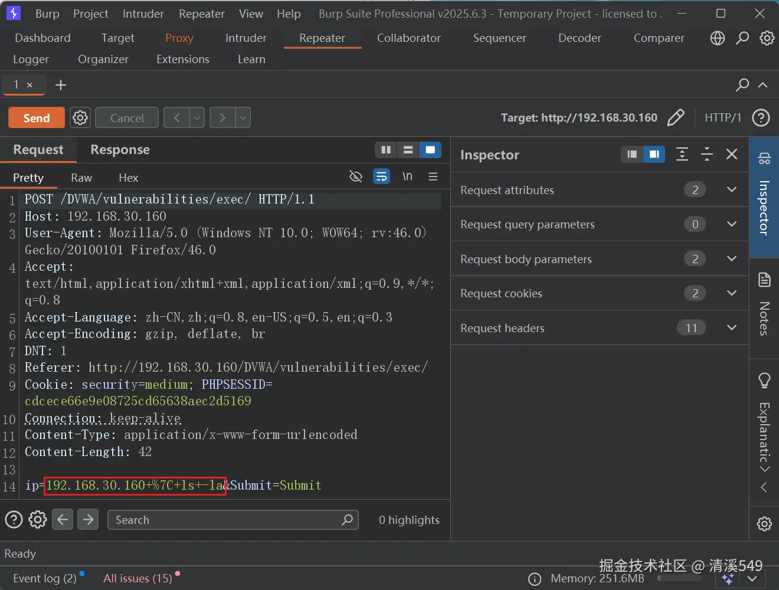Toggle hide non-printable characters eye icon
The width and height of the screenshot is (779, 590).
355,176
